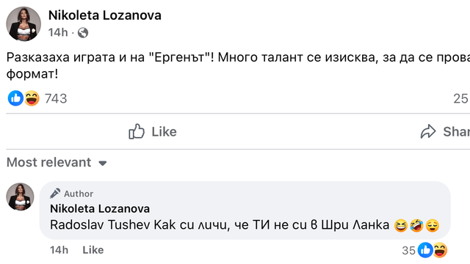The image size is (470, 264).
Task: Open the haha reaction icon beside 743
Action: [32, 98]
